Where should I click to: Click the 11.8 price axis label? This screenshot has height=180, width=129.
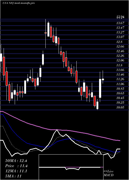click(x=119, y=65)
